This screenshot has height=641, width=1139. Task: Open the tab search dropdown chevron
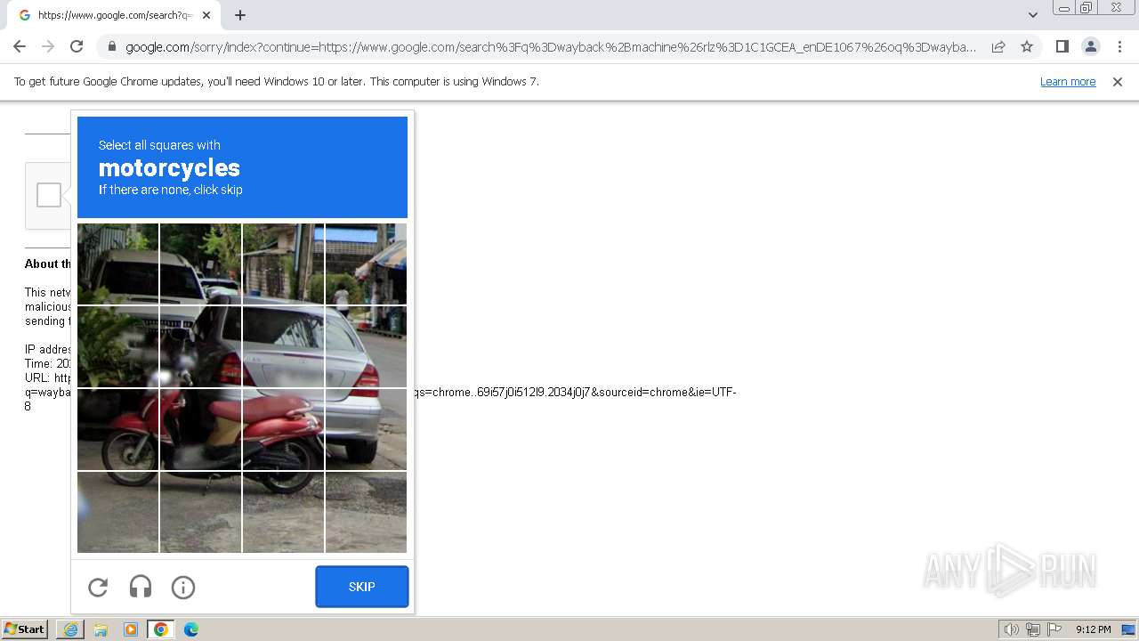coord(1032,14)
